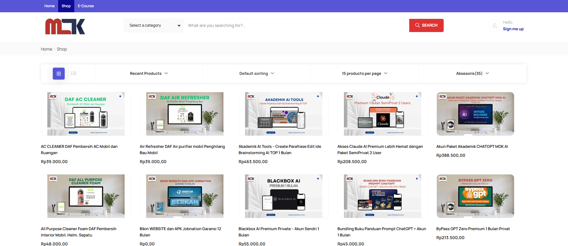This screenshot has width=568, height=246.
Task: Open E-Course in top navigation
Action: [86, 6]
